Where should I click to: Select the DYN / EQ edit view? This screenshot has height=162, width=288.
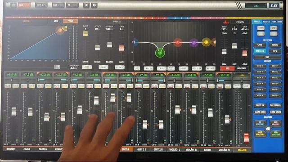[260, 51]
